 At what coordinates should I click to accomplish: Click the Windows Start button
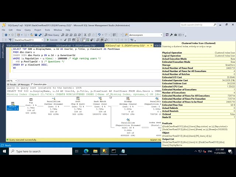(4, 151)
